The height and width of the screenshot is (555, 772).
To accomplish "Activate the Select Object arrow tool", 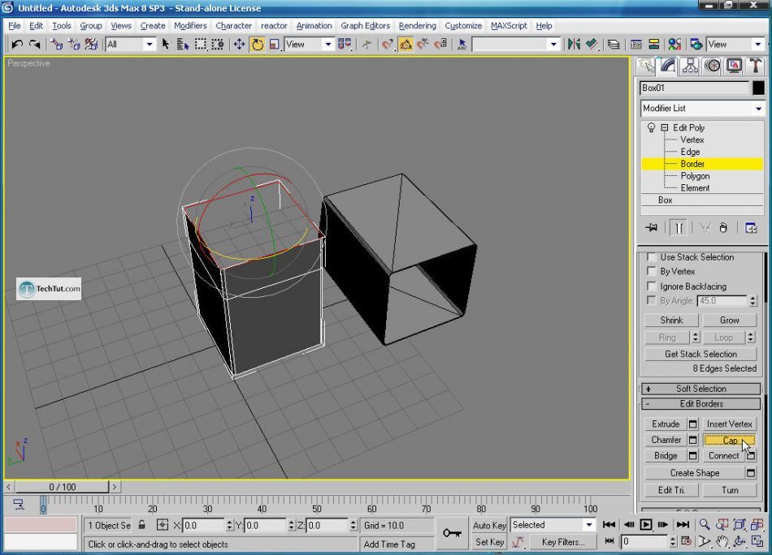I will 166,45.
